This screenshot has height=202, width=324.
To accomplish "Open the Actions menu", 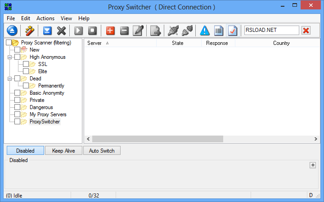I will tap(45, 18).
